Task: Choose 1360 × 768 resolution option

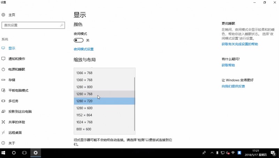Action: click(104, 80)
